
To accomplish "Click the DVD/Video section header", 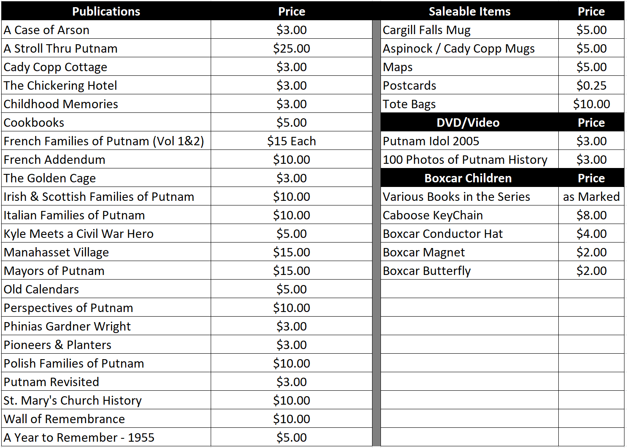I will pyautogui.click(x=468, y=123).
